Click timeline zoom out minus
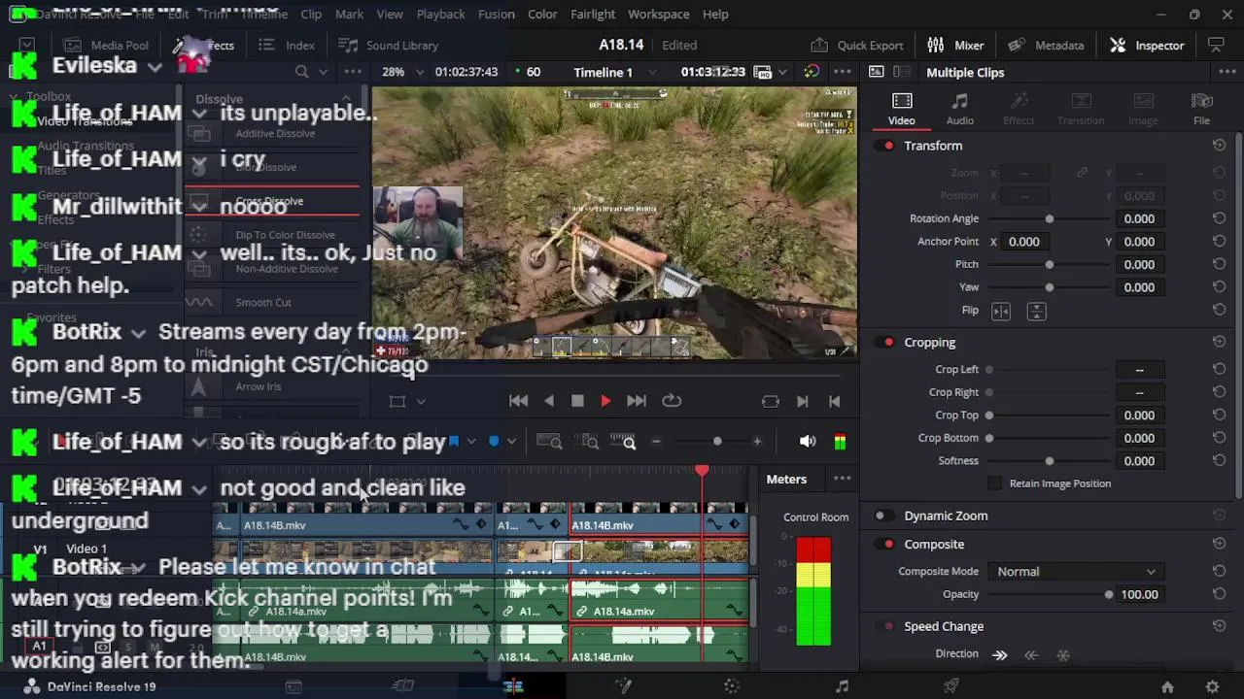This screenshot has width=1244, height=699. (656, 442)
